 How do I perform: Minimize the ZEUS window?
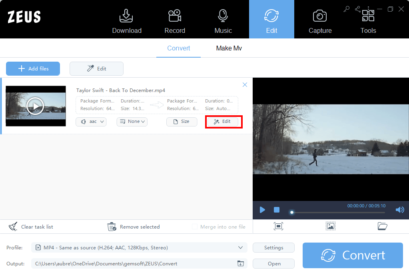[379, 9]
